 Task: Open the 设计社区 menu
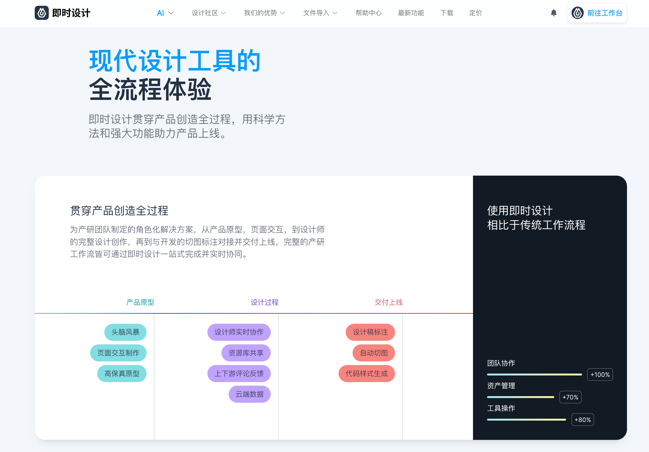205,13
